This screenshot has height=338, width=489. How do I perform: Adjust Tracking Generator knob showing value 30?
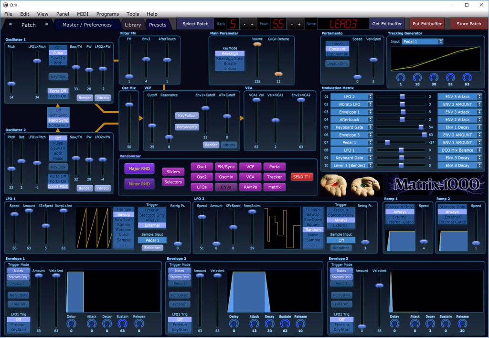[x=434, y=77]
